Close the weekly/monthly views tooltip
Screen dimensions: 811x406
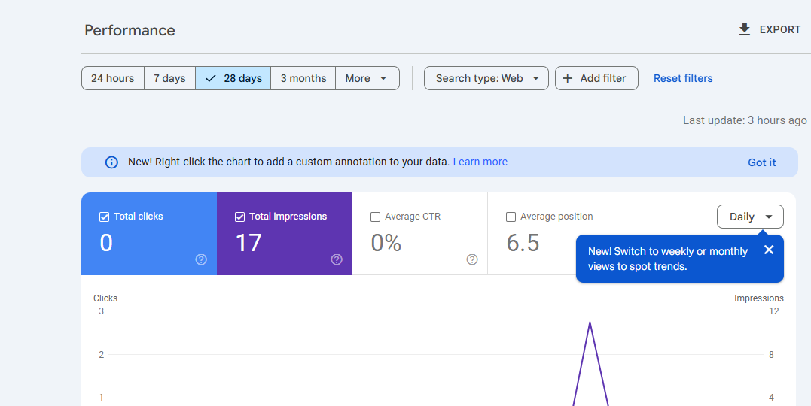coord(768,250)
